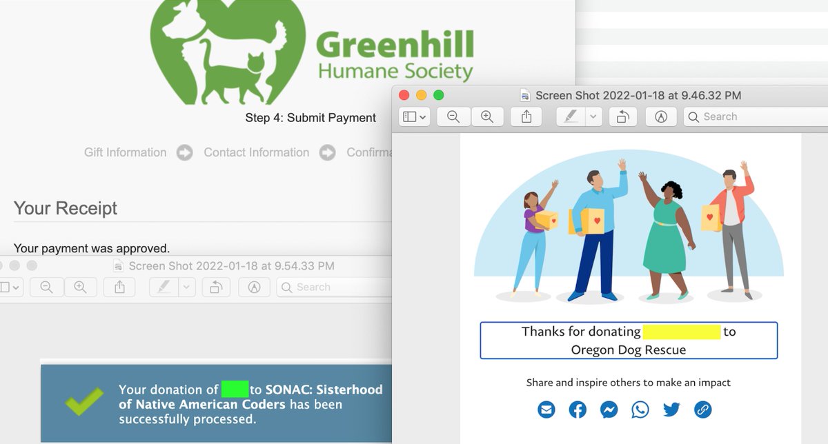Close the 9.46.32 PM Preview window
This screenshot has width=828, height=444.
coord(405,95)
